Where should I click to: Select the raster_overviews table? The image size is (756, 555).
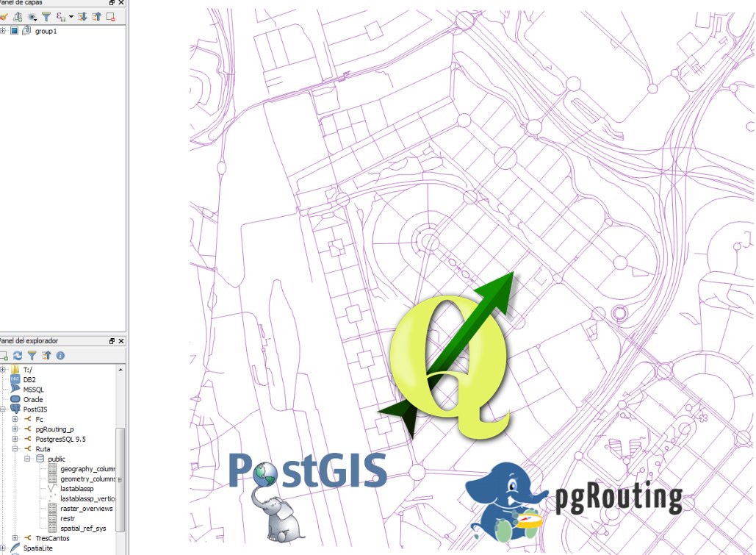[86, 509]
